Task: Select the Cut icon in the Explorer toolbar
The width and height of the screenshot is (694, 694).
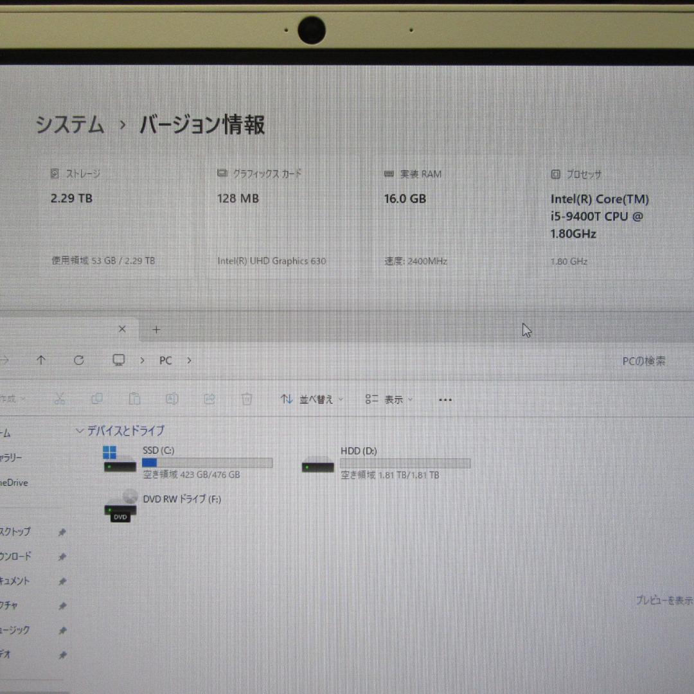Action: pos(60,398)
